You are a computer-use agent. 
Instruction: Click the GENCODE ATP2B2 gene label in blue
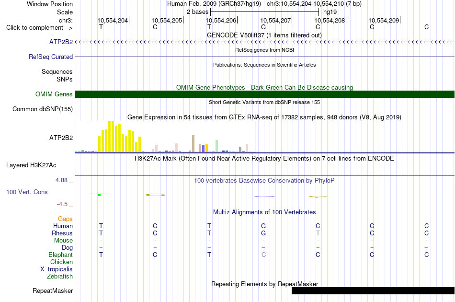pyautogui.click(x=61, y=42)
